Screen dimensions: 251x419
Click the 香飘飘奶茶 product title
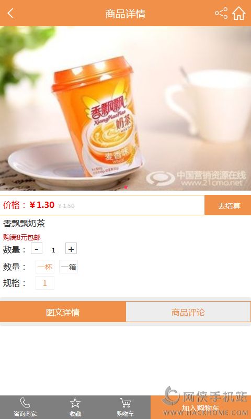pos(24,224)
